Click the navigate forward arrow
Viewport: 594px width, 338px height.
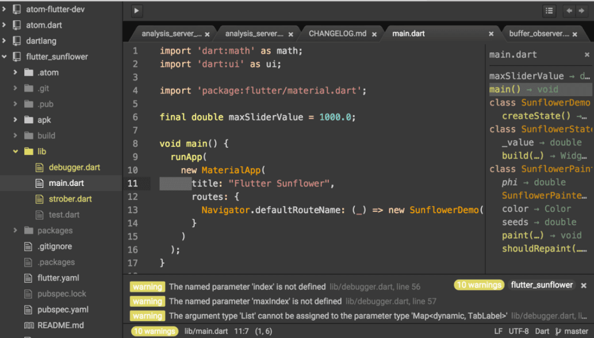581,11
